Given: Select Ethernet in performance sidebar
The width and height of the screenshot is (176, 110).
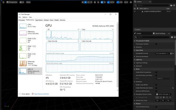Looking at the screenshot, I should tap(30, 63).
